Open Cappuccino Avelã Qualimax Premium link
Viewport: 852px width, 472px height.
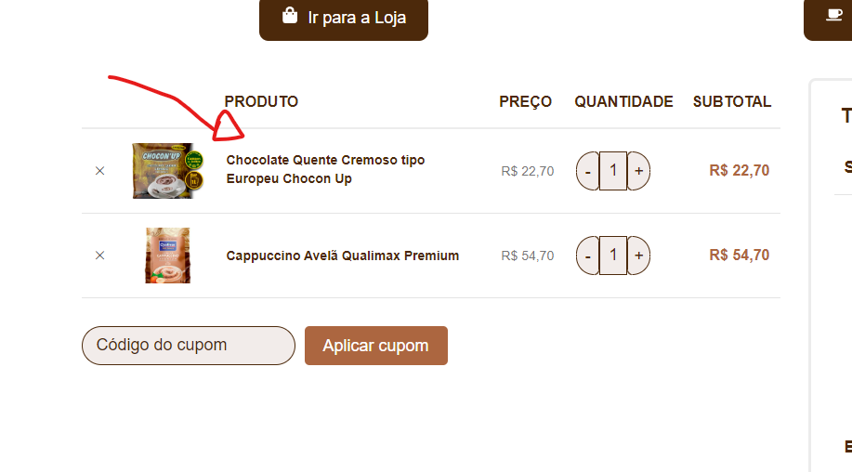coord(342,256)
